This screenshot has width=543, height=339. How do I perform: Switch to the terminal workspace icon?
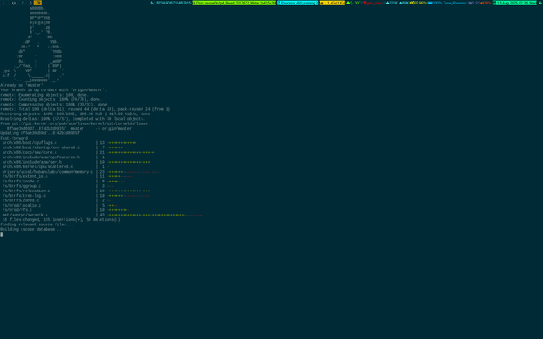pos(4,3)
